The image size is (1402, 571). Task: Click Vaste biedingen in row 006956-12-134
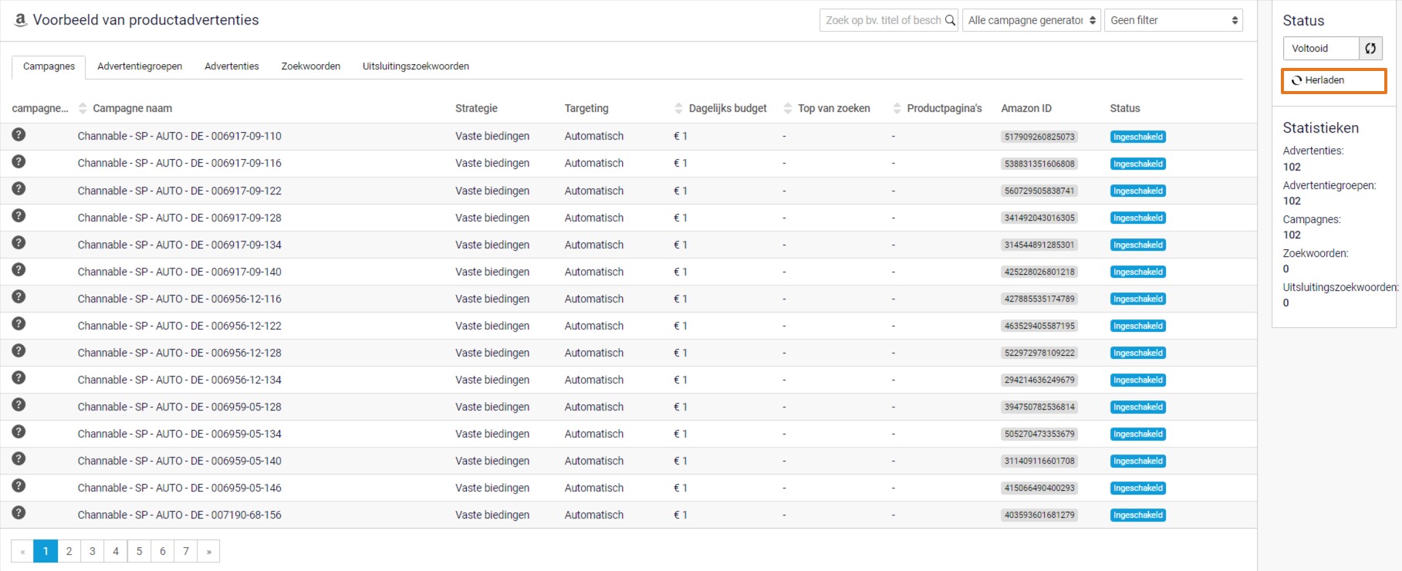(492, 380)
